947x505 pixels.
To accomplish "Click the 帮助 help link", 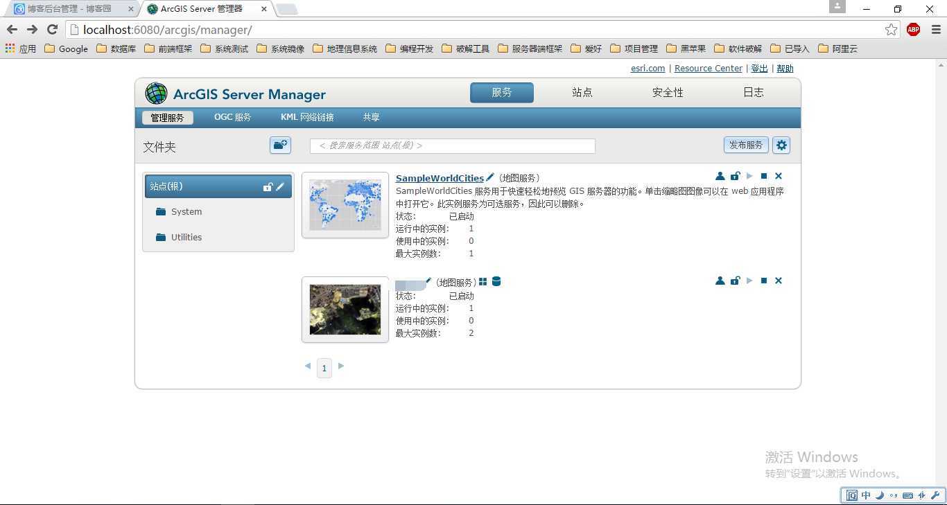I will pos(785,69).
